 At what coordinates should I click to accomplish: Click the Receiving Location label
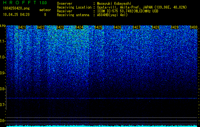(74, 7)
